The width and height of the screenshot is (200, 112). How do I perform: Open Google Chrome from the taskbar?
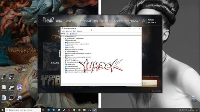click(79, 110)
